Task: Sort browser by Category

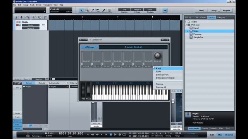Action: (221, 17)
